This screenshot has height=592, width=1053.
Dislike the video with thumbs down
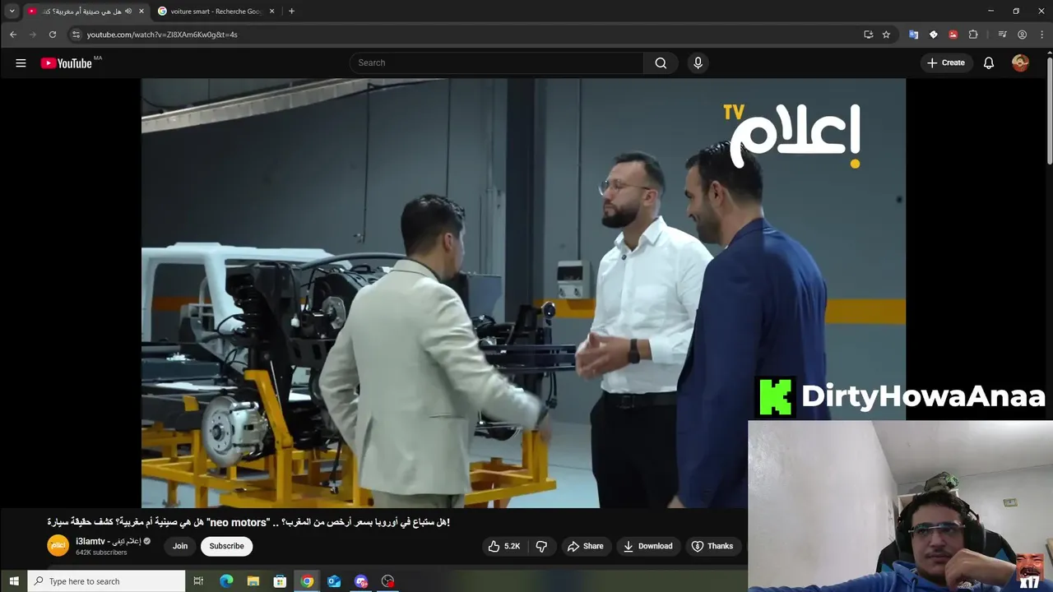pos(541,546)
